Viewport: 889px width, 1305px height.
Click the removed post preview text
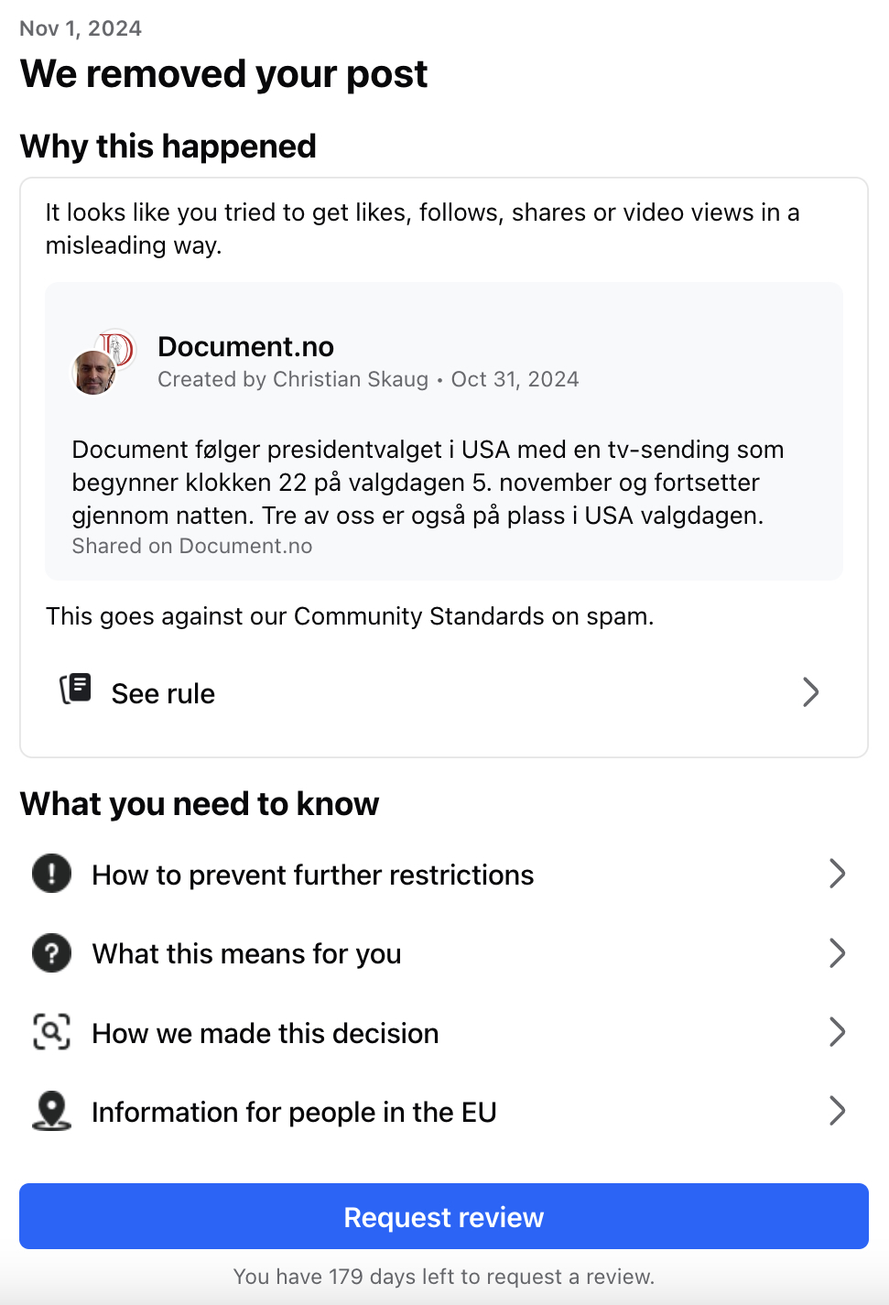coord(428,483)
